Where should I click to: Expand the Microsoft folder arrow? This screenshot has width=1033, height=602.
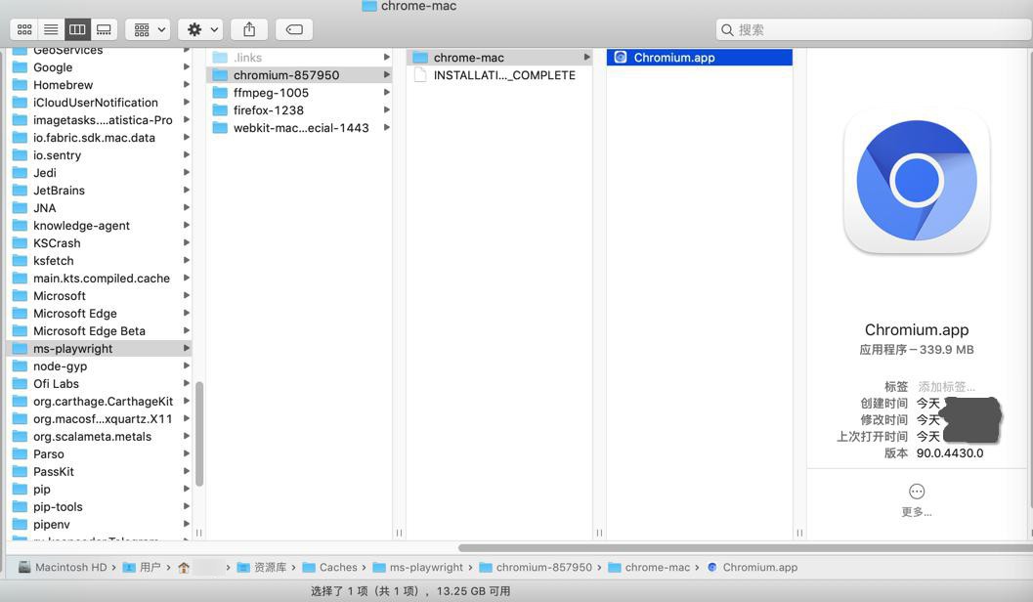tap(187, 296)
